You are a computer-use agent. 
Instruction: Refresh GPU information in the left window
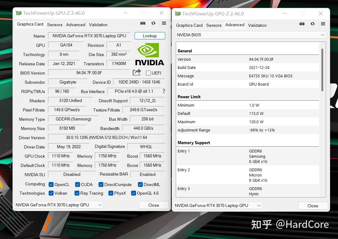pyautogui.click(x=153, y=23)
